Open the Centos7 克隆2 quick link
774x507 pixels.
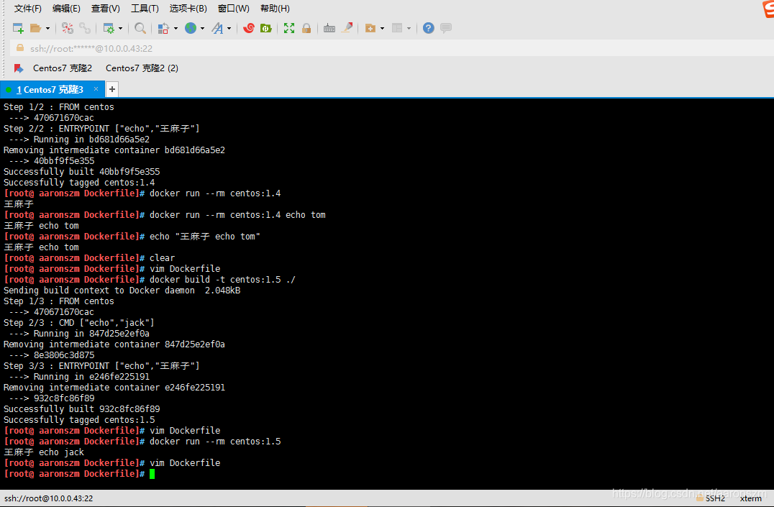click(63, 68)
